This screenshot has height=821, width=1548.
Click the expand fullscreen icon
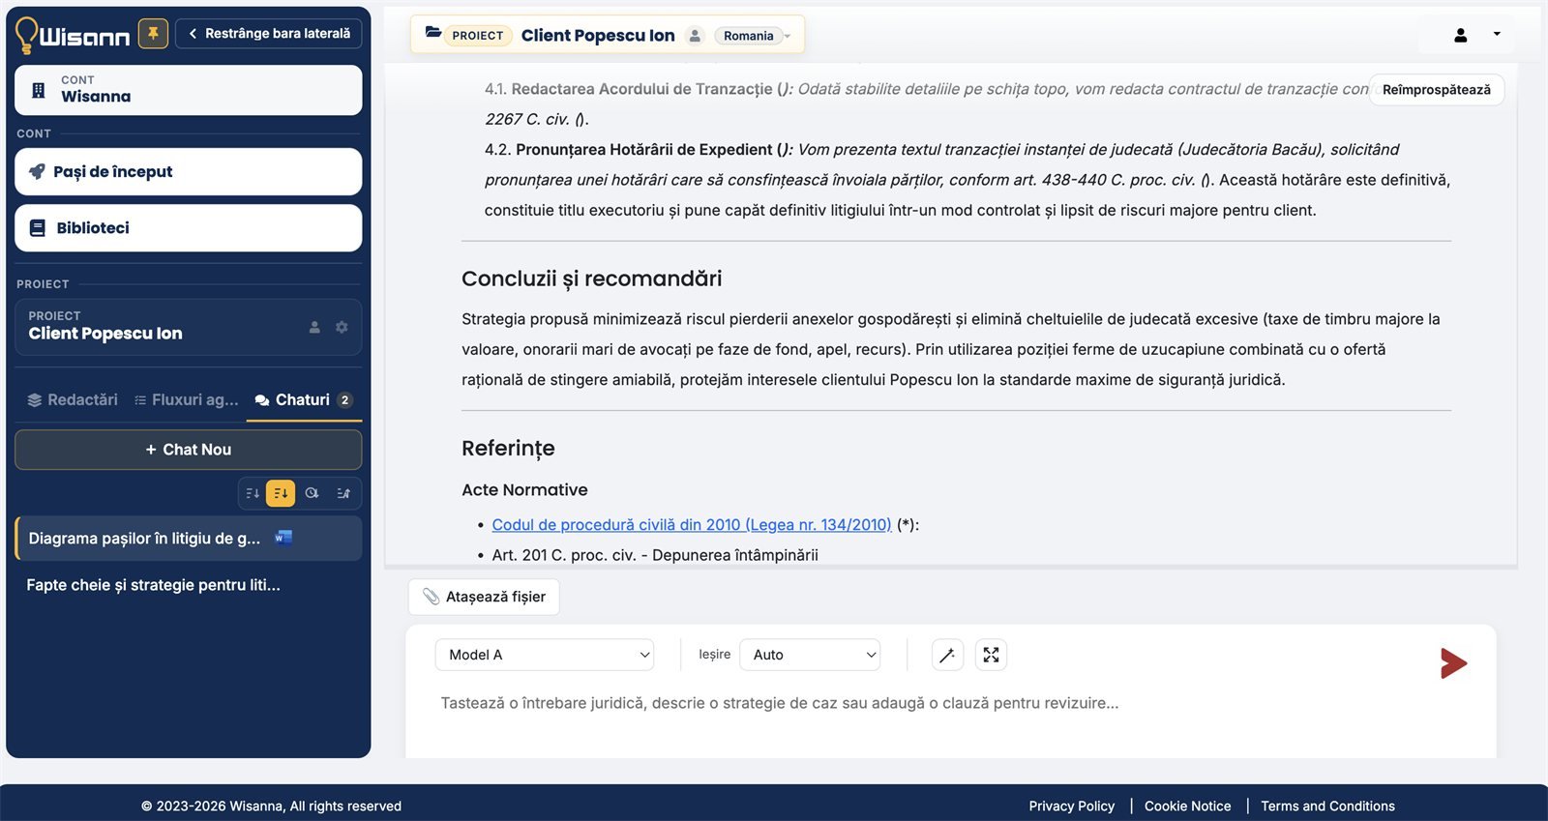[x=991, y=655]
